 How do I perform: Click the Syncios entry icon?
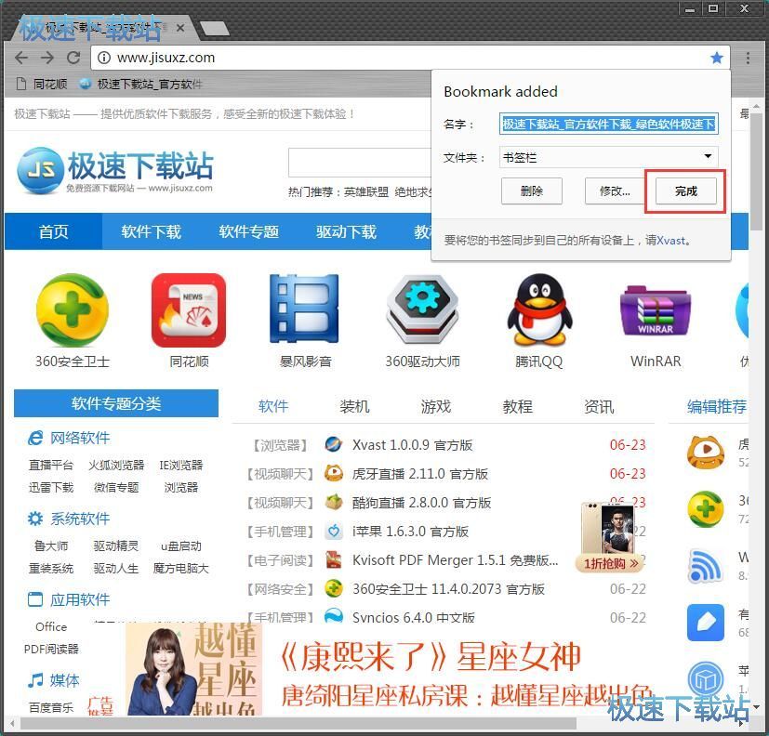[x=334, y=616]
